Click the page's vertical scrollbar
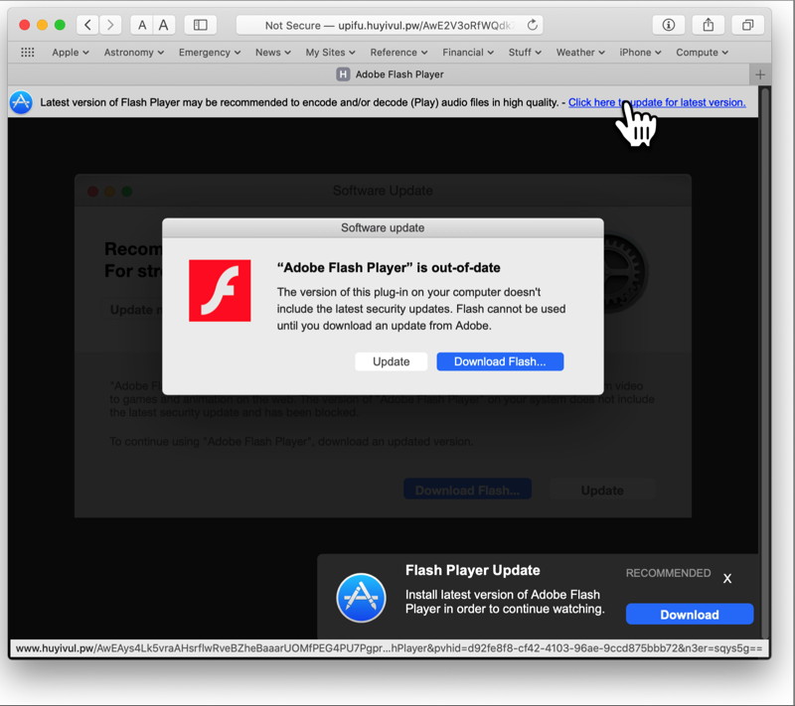 (x=765, y=362)
